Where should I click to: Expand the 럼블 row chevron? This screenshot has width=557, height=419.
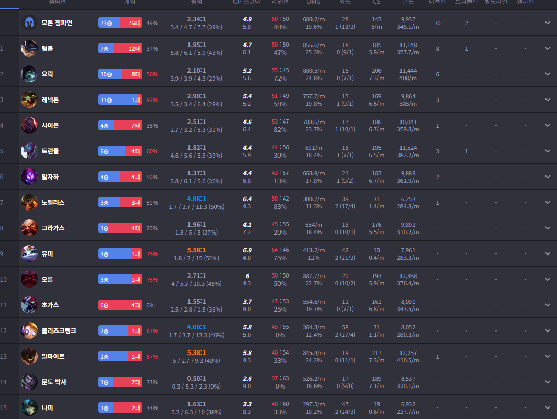pos(548,49)
